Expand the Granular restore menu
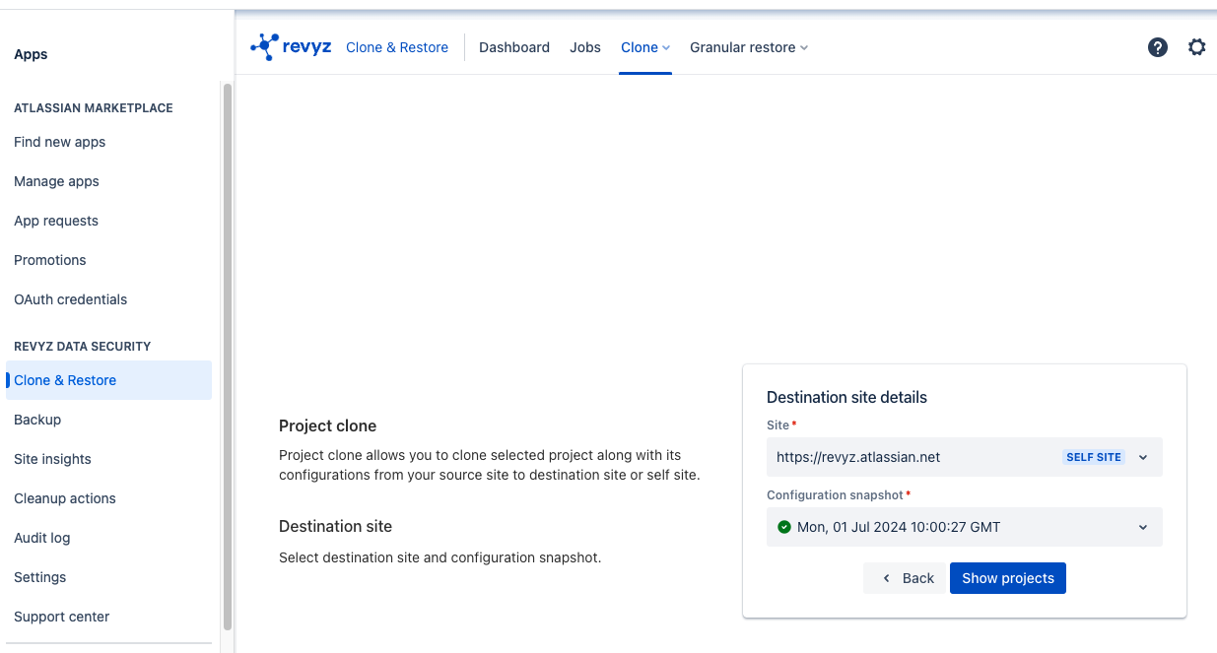1217x653 pixels. click(x=748, y=47)
